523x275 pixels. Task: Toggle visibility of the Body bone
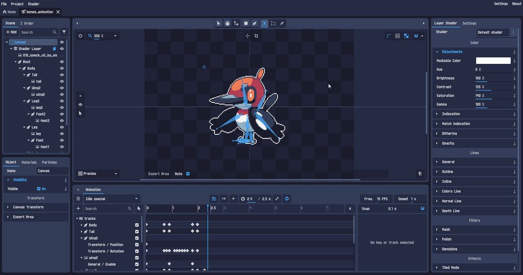62,68
